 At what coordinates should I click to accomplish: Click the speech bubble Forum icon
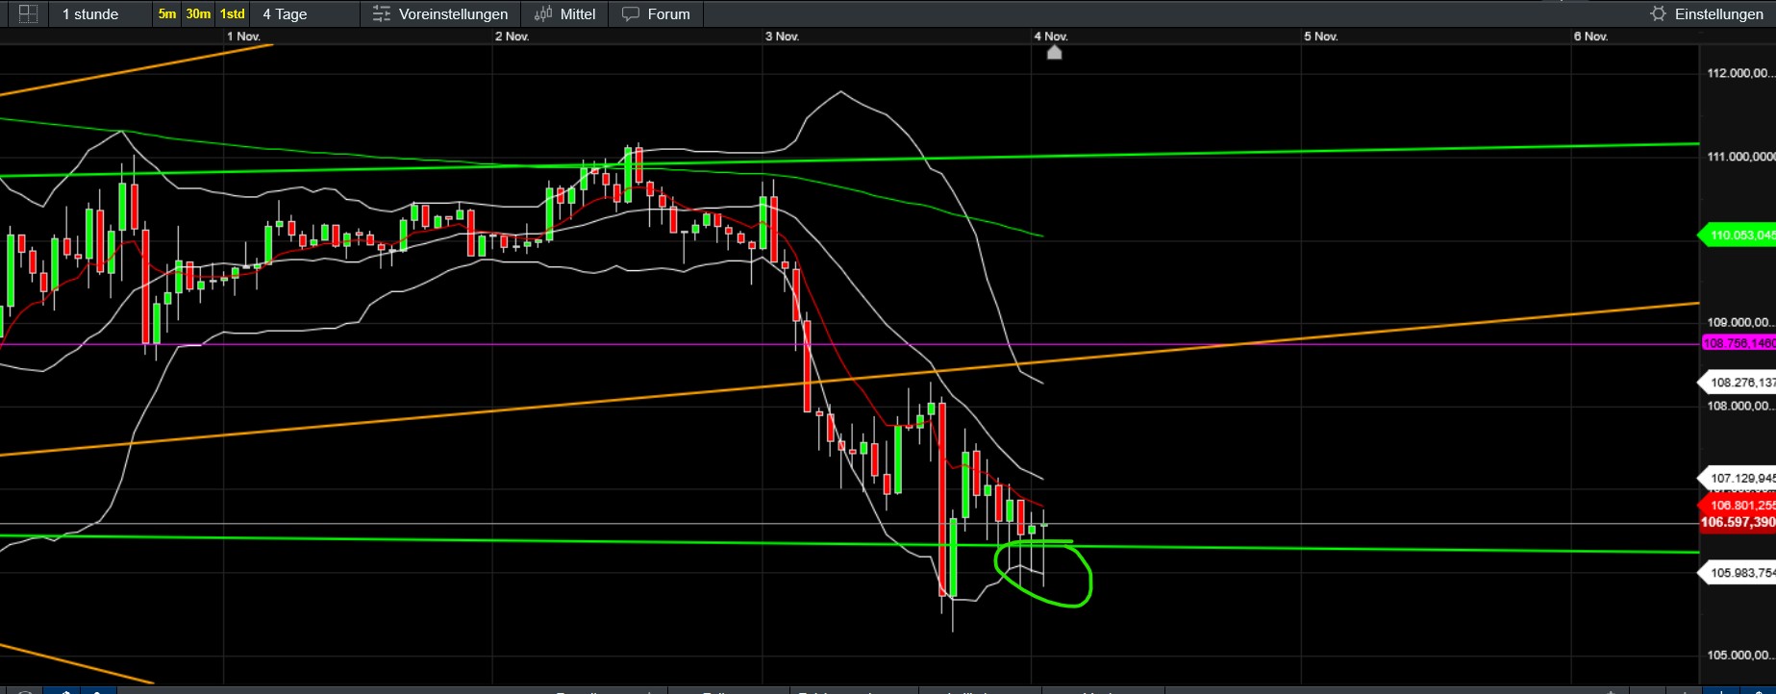coord(631,14)
